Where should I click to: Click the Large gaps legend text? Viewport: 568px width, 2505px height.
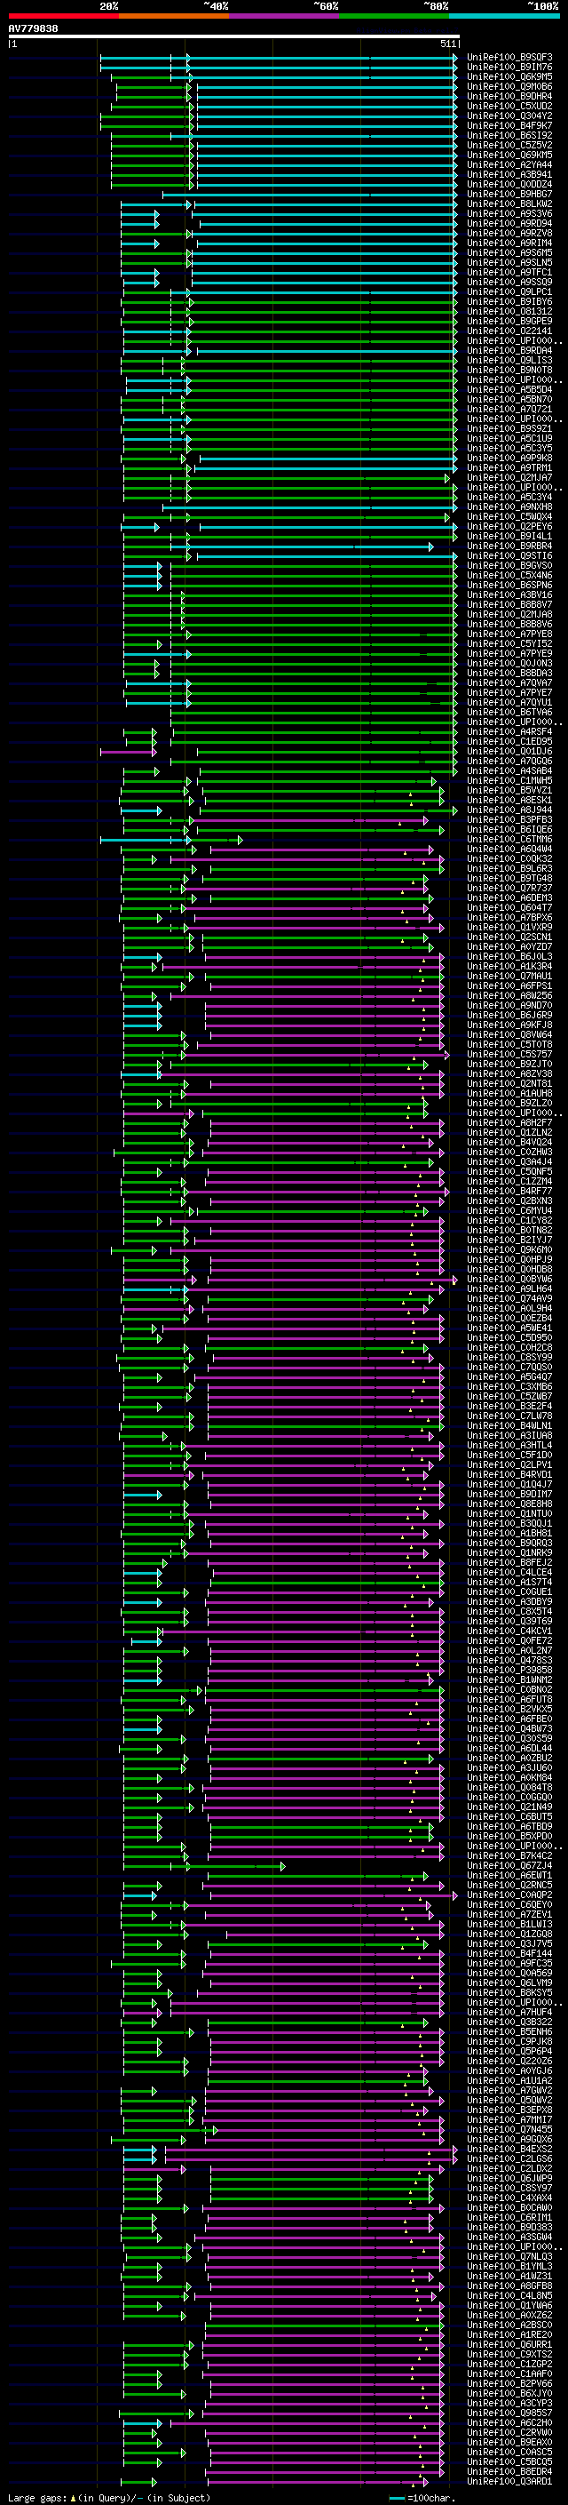click(38, 2498)
